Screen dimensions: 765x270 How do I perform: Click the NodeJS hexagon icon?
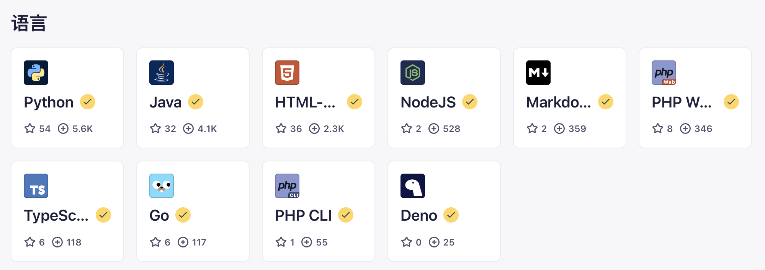click(x=413, y=73)
